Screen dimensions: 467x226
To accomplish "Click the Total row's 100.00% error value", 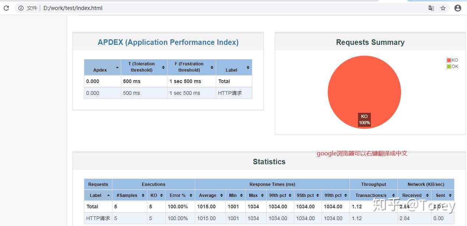I will (178, 207).
